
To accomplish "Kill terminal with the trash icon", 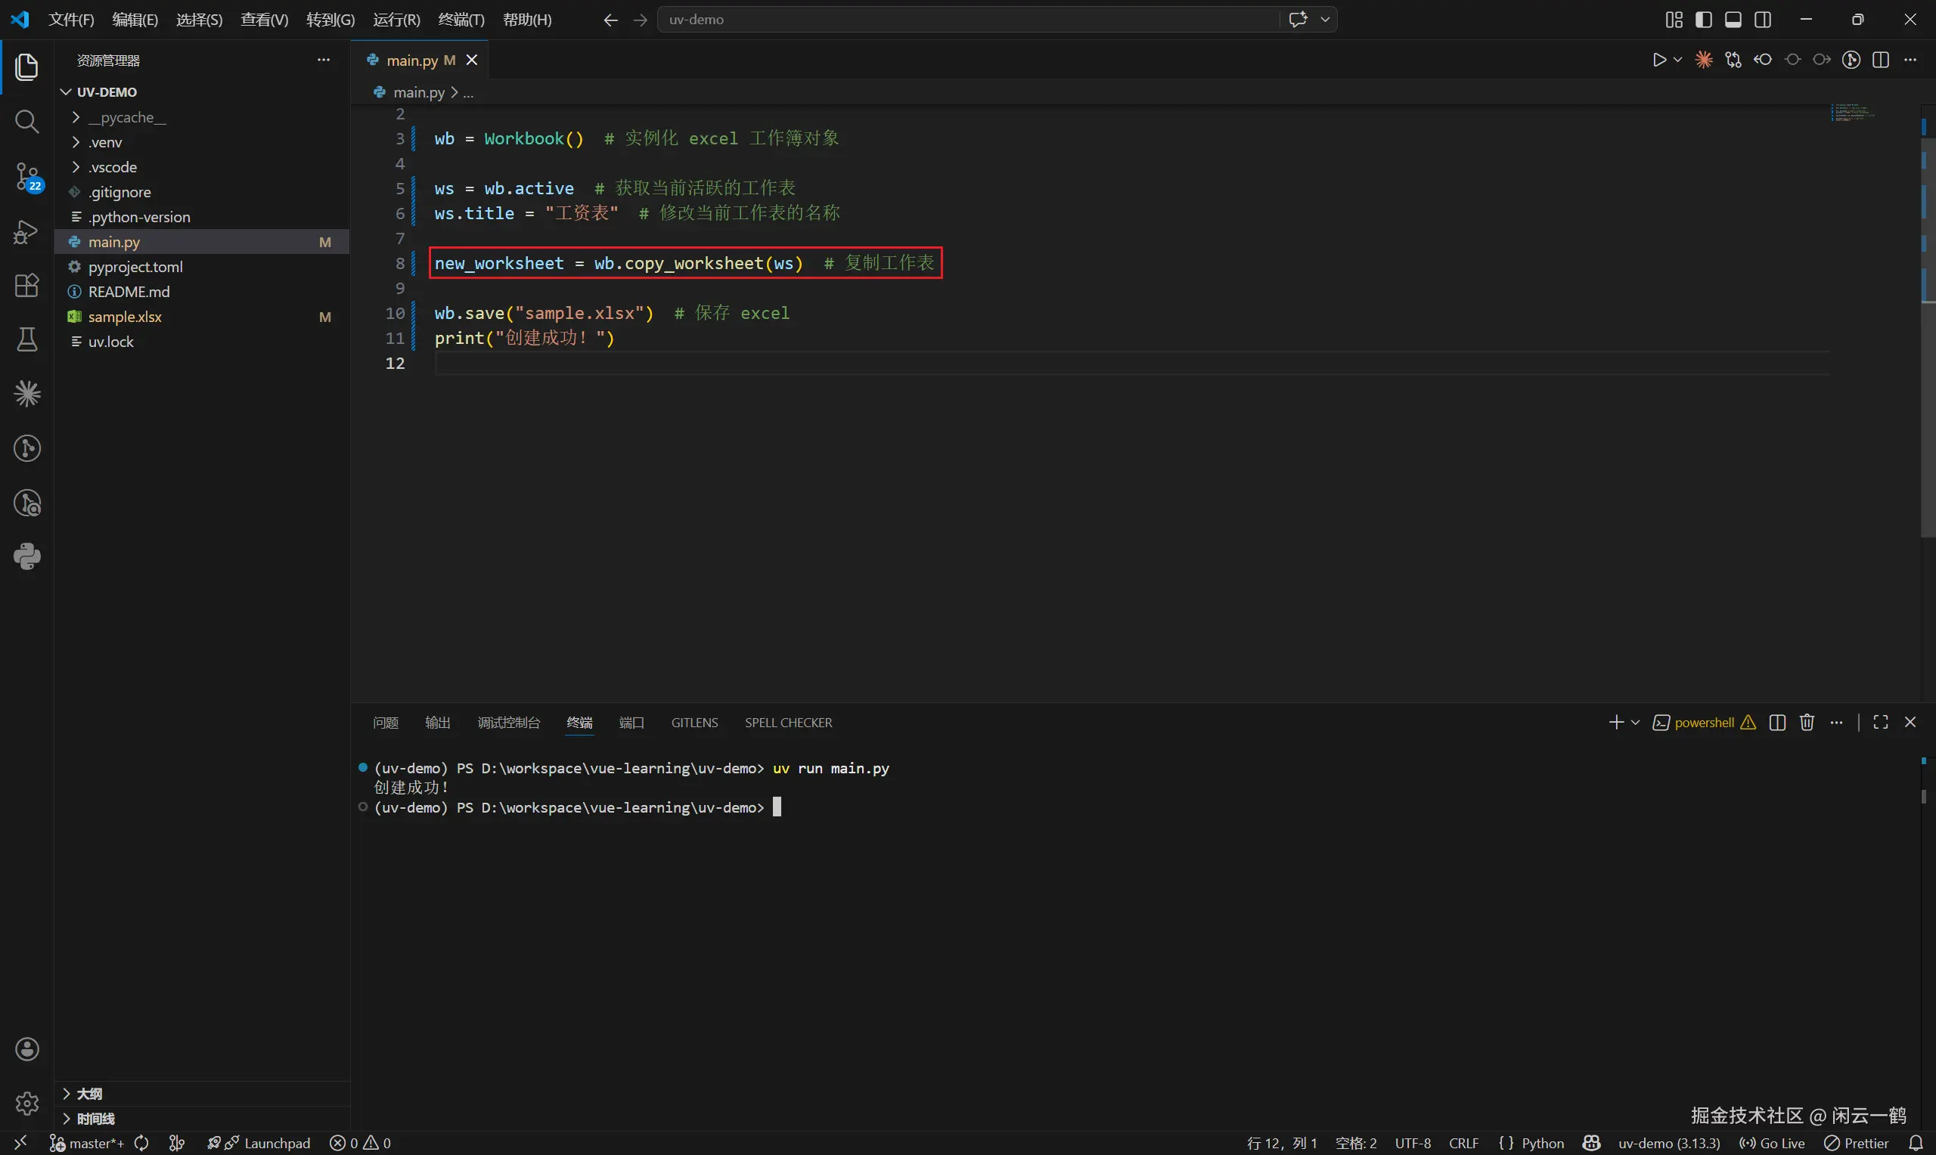I will (1807, 723).
